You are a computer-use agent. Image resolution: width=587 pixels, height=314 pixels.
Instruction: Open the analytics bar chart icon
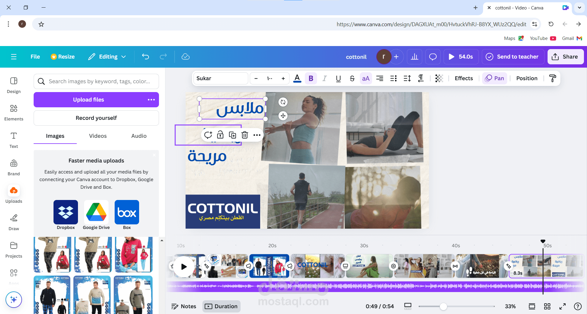click(x=415, y=57)
